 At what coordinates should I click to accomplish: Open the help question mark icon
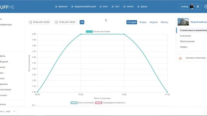click(x=206, y=6)
